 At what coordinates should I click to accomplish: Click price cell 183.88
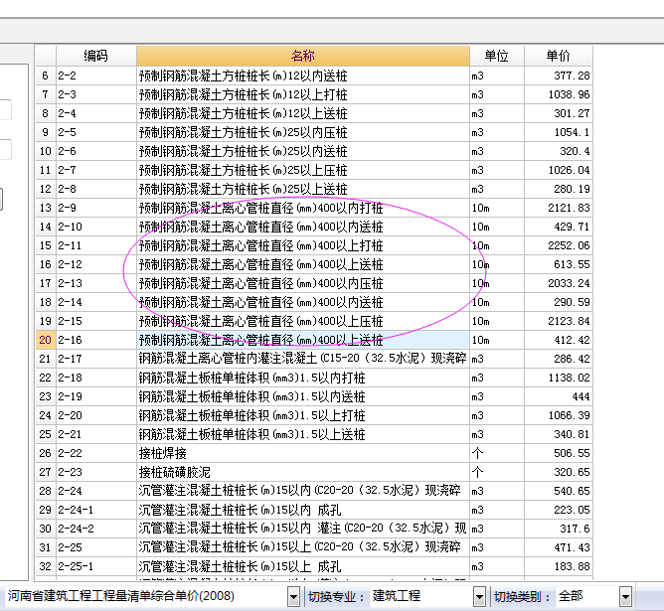[x=558, y=566]
